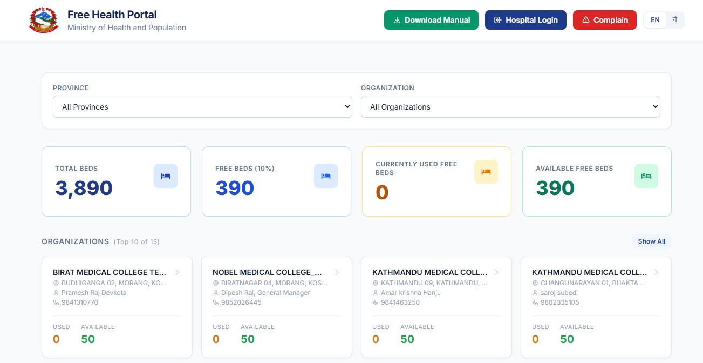Show all organizations
Screen dimensions: 703x363
click(x=651, y=241)
